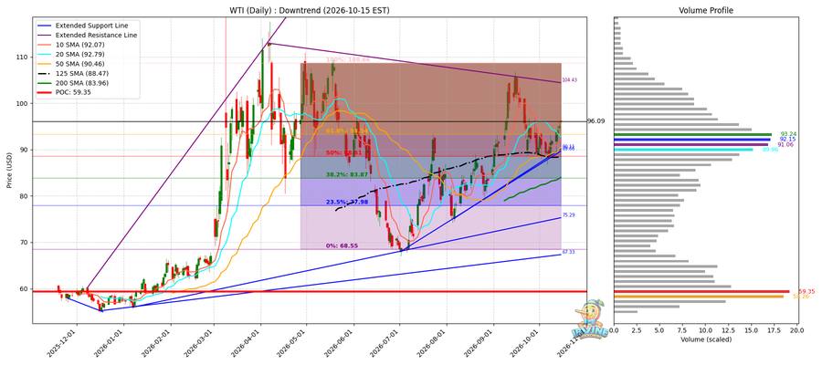Image resolution: width=822 pixels, height=365 pixels.
Task: Click the 20.0 volume axis tick
Action: coord(796,330)
